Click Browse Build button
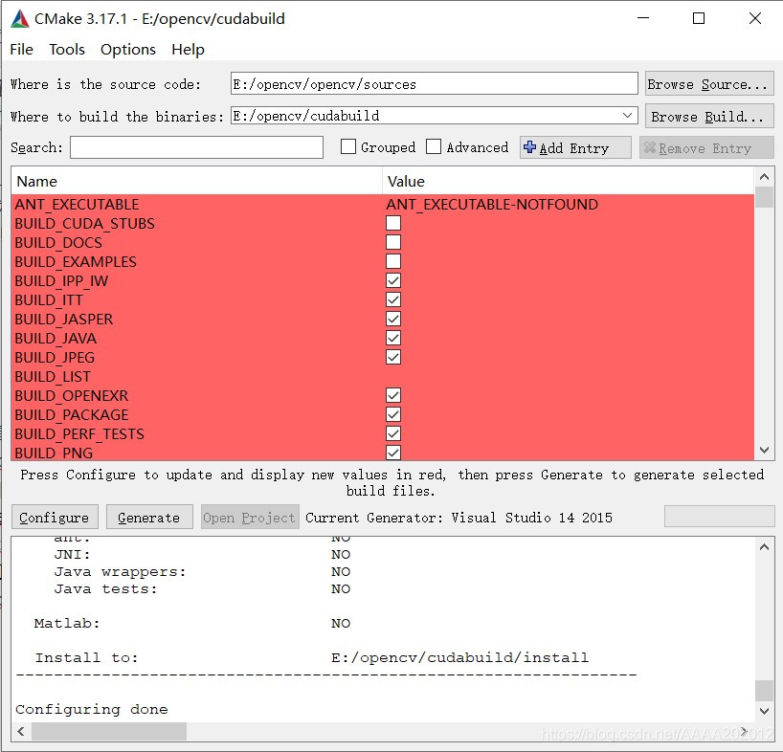 point(709,117)
